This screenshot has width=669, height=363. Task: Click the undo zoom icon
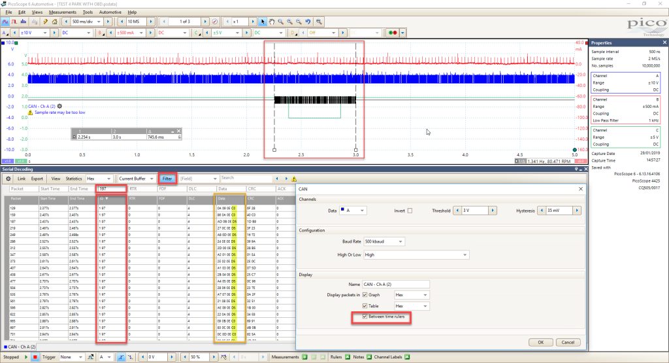(x=308, y=22)
